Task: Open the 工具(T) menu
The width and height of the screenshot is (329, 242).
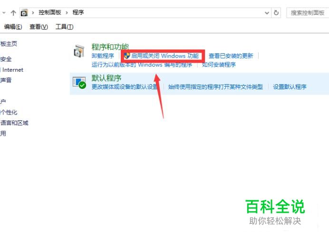Action: (x=64, y=27)
